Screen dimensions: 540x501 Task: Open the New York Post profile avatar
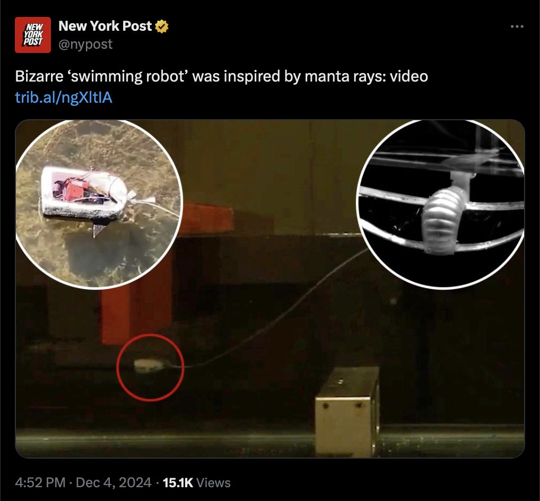33,35
